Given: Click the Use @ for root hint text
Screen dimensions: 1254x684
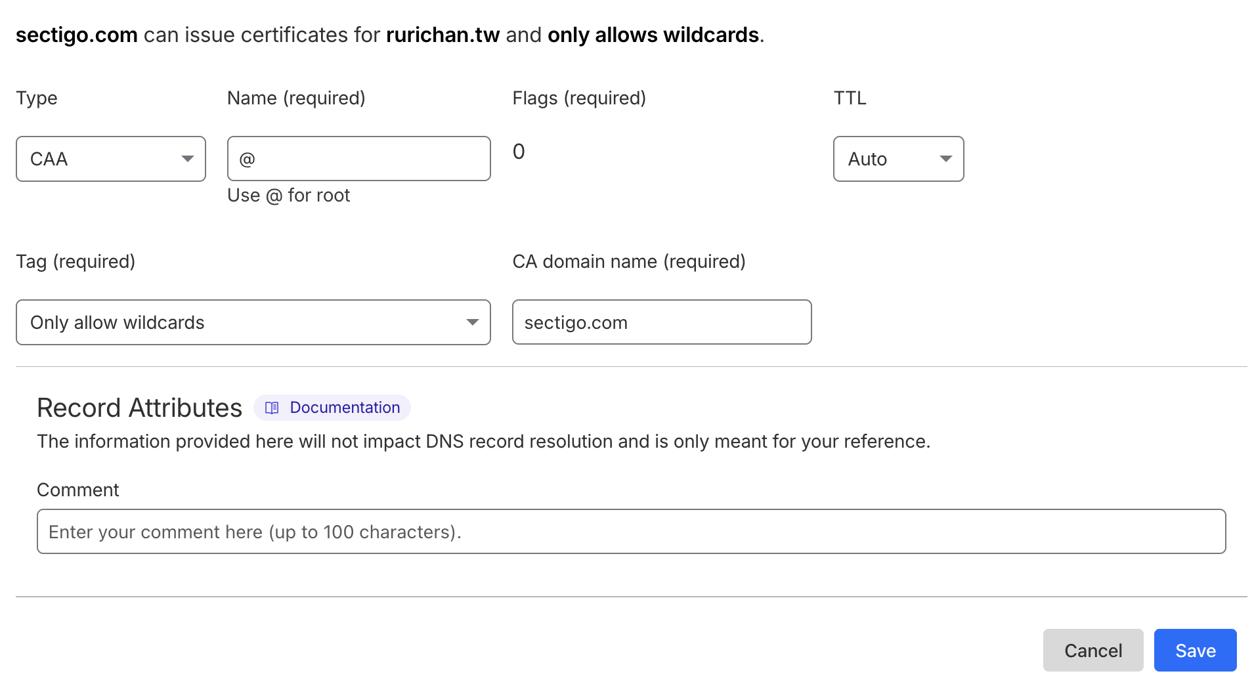Looking at the screenshot, I should coord(288,196).
